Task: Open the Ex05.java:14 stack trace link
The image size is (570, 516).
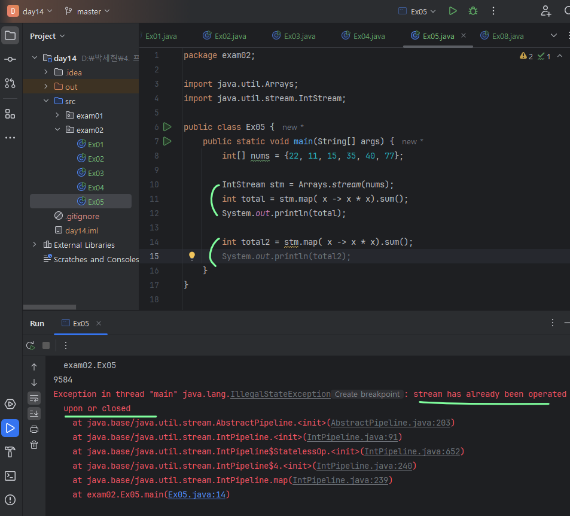Action: (197, 494)
